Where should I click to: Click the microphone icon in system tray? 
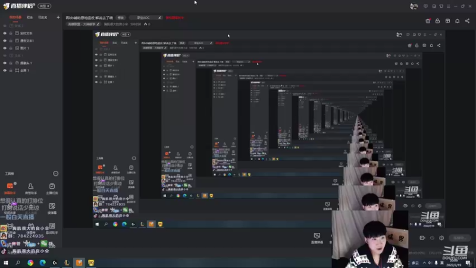[x=436, y=263]
